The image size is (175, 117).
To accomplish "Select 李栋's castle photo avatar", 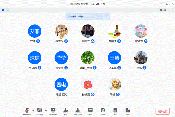I will pos(141,58).
